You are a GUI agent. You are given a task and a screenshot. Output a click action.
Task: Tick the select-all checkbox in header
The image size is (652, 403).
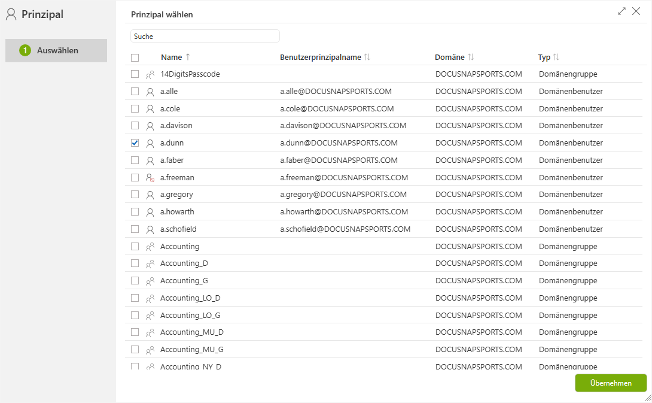tap(135, 57)
